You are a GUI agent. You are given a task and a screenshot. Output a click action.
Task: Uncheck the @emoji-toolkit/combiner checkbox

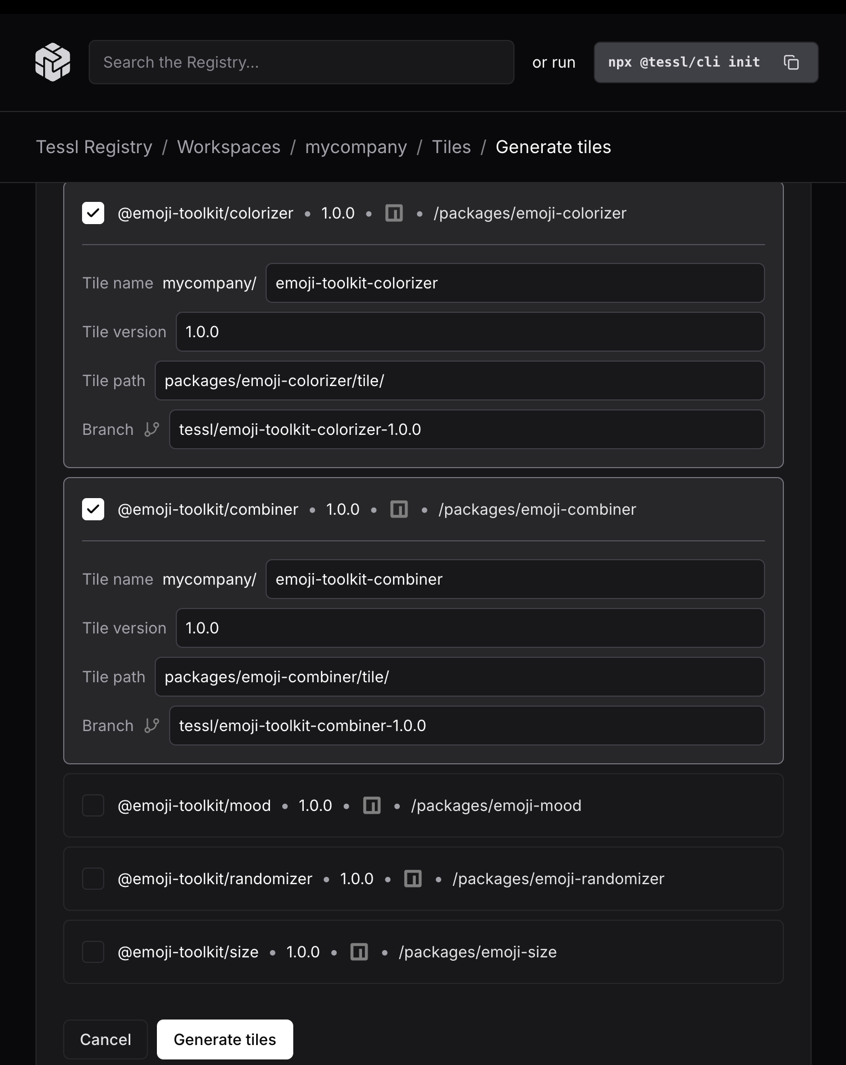tap(93, 509)
